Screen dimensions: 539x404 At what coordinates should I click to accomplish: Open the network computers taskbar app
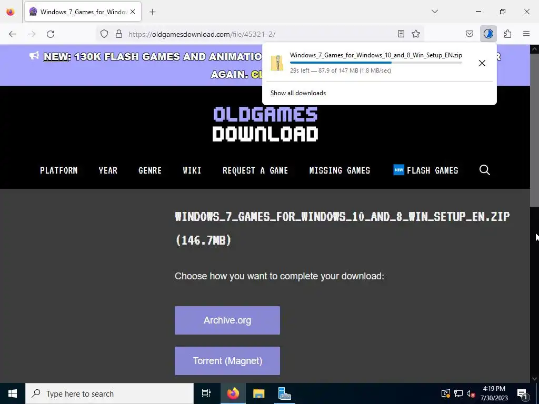pyautogui.click(x=285, y=393)
